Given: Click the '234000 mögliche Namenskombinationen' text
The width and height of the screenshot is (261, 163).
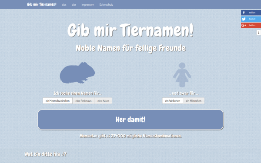Looking at the screenshot, I should 146,136.
